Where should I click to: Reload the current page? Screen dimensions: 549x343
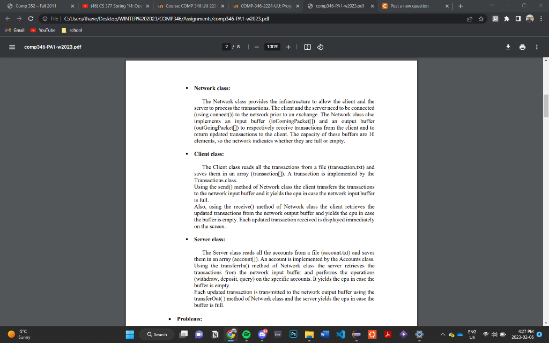point(31,18)
